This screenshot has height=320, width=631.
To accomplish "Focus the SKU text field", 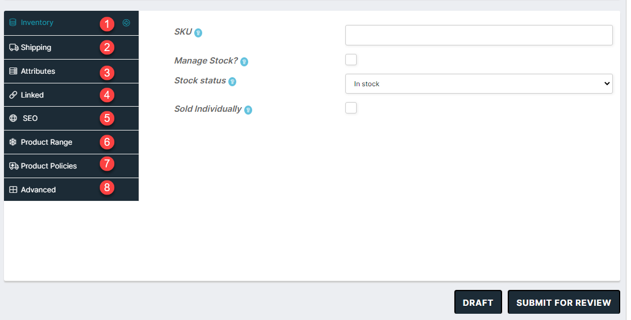I will coord(479,35).
